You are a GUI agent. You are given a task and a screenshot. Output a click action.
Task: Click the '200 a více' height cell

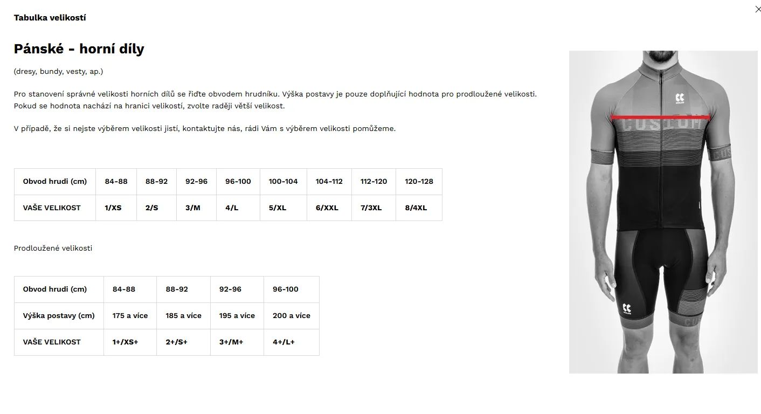[x=291, y=315]
